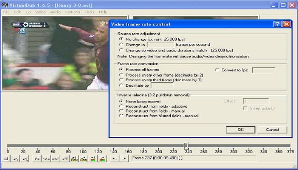
Task: Click the Decimate by input field
Action: [162, 85]
